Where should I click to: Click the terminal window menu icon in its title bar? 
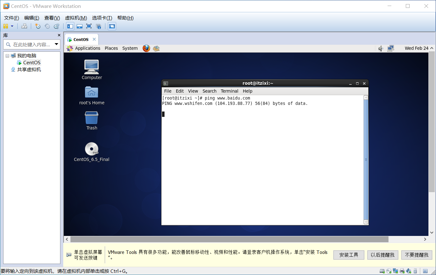tap(166, 83)
